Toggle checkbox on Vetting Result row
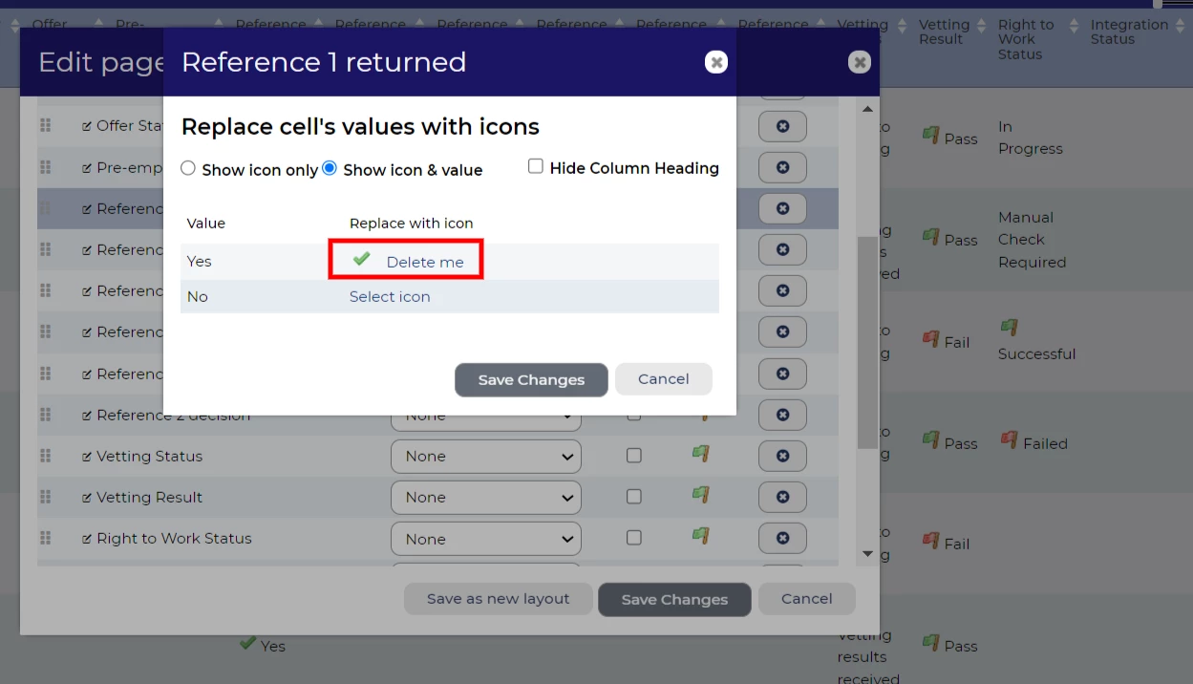The width and height of the screenshot is (1193, 684). coord(634,497)
